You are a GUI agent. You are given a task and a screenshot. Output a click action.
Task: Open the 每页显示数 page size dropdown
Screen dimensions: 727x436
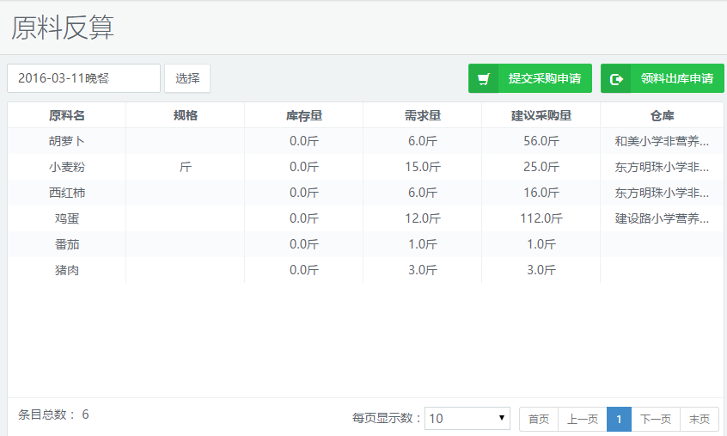pyautogui.click(x=467, y=419)
